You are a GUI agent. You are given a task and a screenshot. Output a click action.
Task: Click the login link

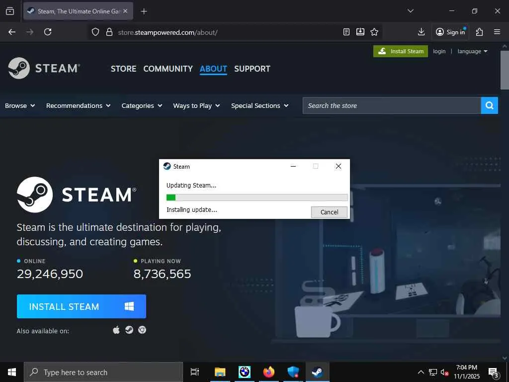[x=439, y=51]
